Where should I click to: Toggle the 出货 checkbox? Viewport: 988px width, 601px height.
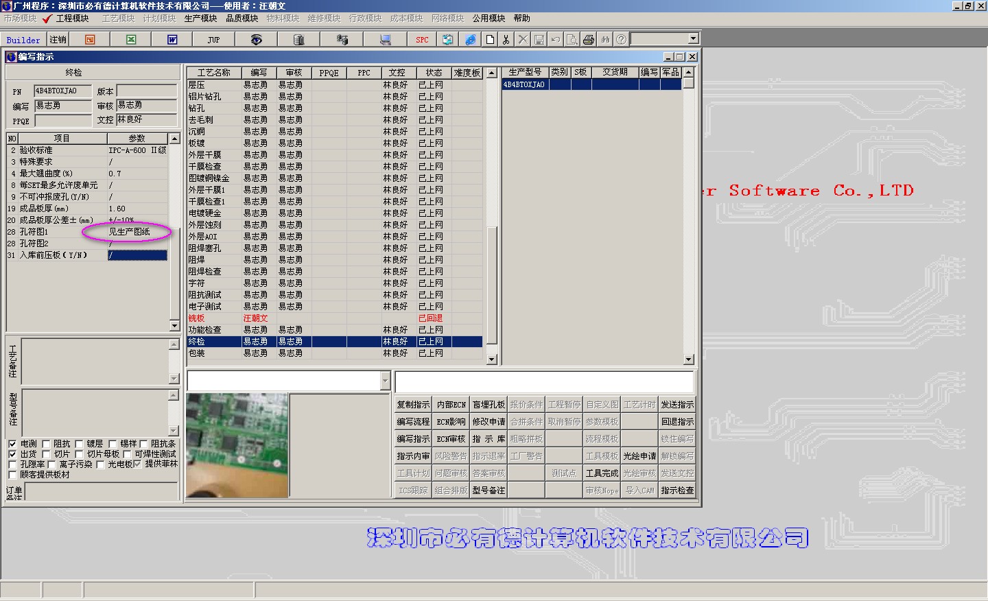pyautogui.click(x=12, y=454)
